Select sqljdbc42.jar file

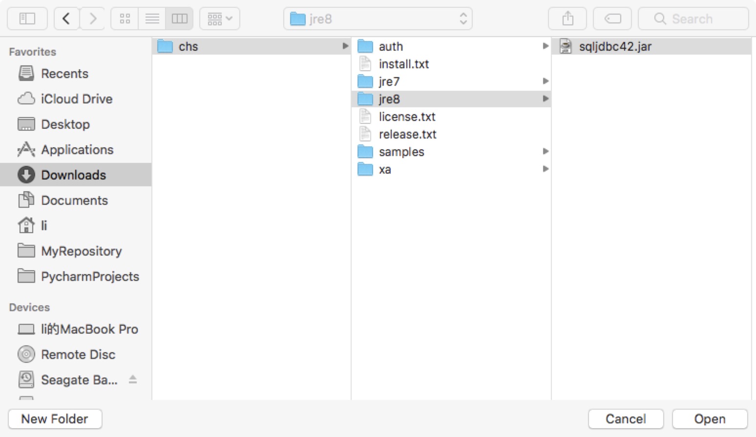[x=651, y=46]
